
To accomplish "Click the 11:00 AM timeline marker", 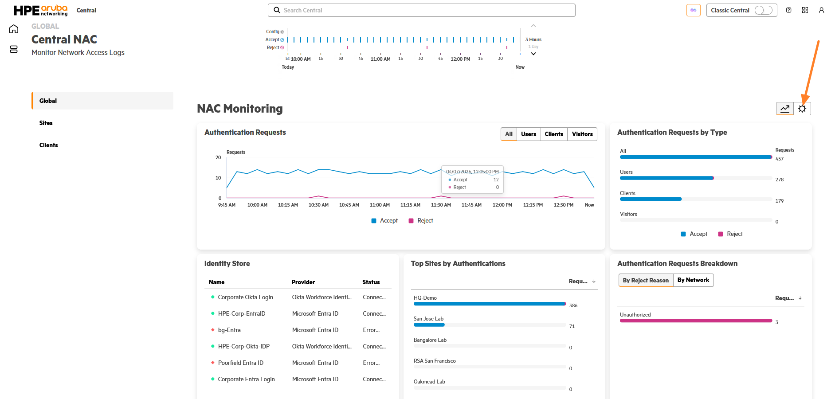I will [x=380, y=59].
